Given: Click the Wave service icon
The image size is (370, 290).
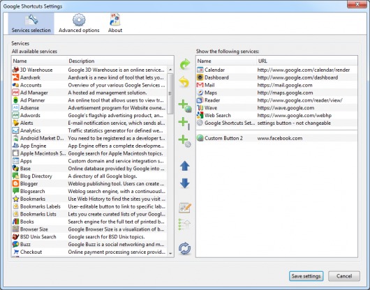Looking at the screenshot, I should click(x=200, y=107).
